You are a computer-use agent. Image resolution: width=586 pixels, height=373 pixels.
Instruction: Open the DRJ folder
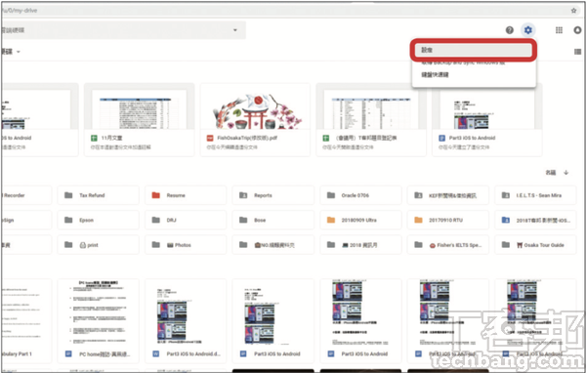[186, 220]
